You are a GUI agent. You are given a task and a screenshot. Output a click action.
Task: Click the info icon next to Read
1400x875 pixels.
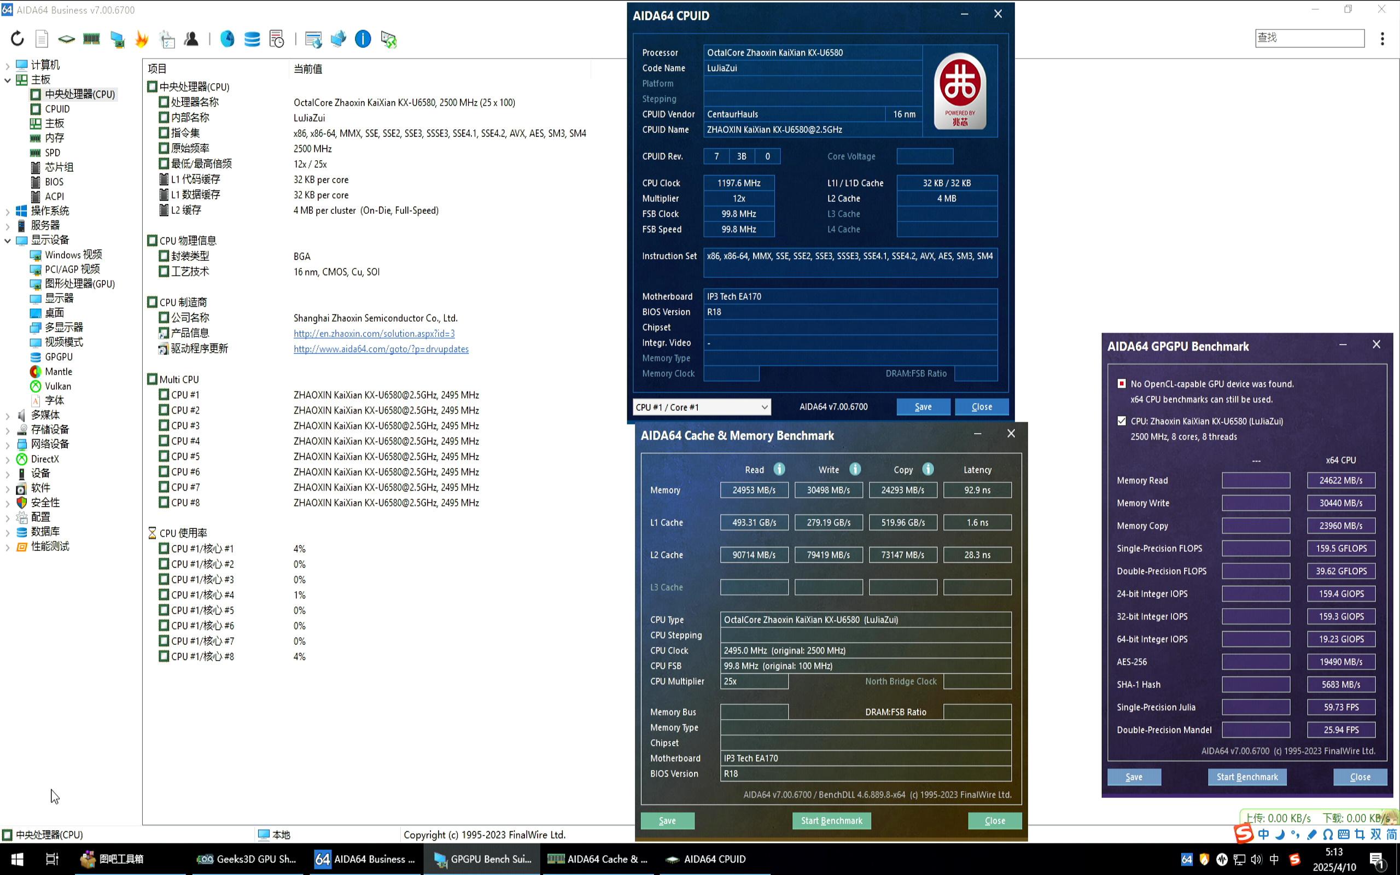click(779, 469)
